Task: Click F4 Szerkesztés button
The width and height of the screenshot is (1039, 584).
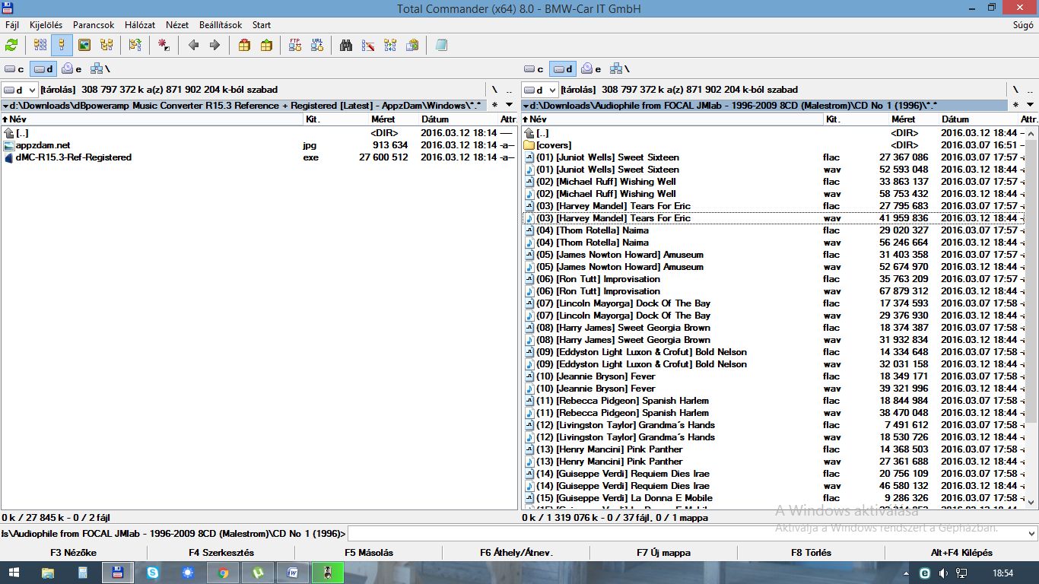Action: click(221, 553)
